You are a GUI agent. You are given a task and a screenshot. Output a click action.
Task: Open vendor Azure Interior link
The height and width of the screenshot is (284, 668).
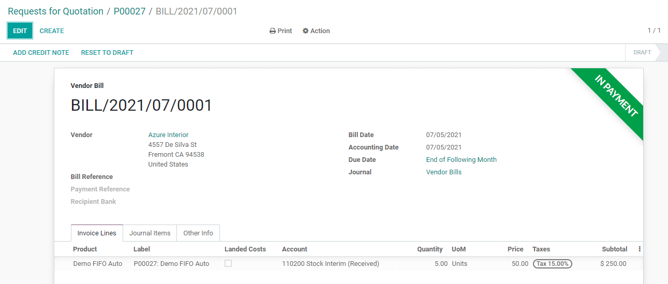tap(168, 135)
